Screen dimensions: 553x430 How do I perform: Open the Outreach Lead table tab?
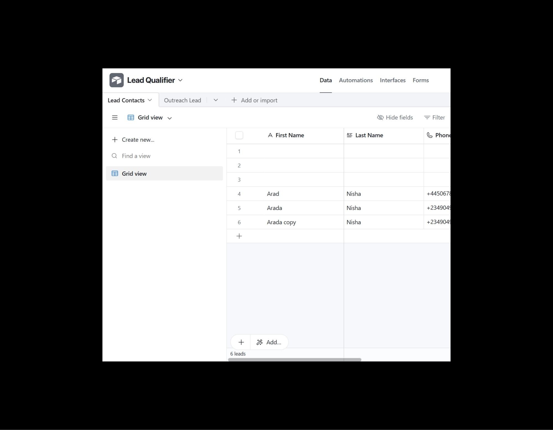[182, 100]
